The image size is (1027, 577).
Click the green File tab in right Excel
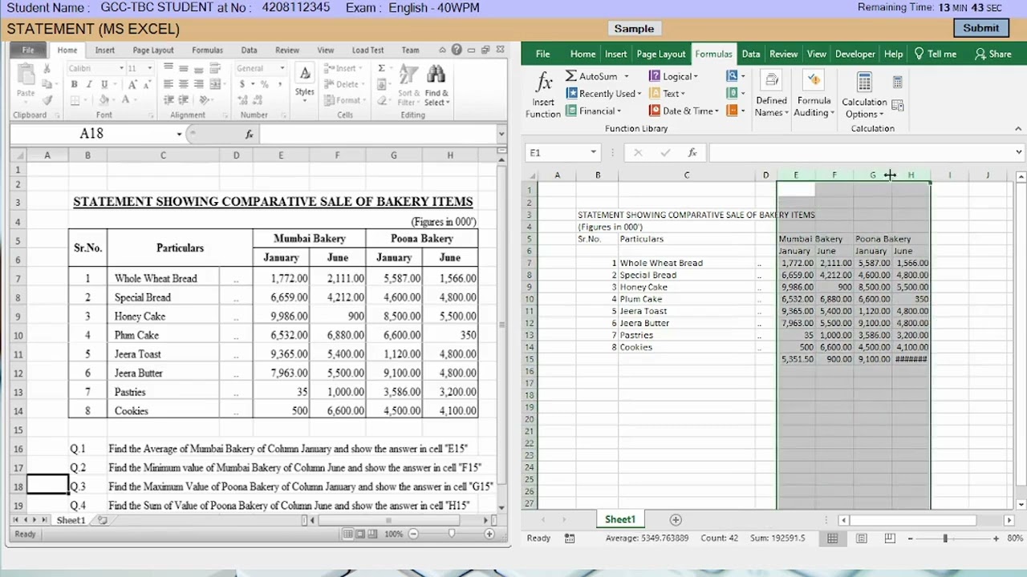point(542,54)
